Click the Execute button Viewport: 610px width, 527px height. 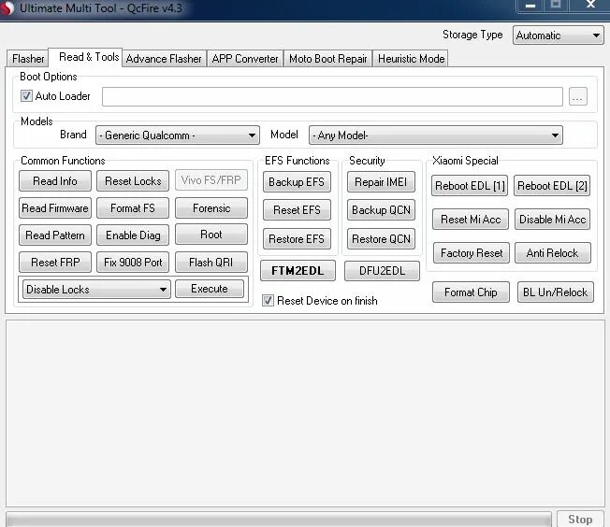[210, 289]
